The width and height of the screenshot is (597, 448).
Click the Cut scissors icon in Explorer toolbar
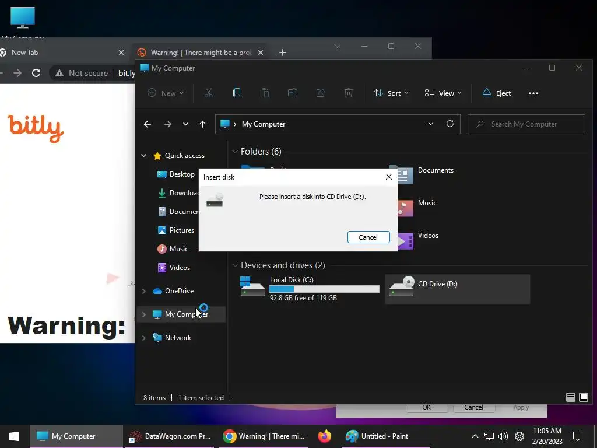pyautogui.click(x=208, y=93)
